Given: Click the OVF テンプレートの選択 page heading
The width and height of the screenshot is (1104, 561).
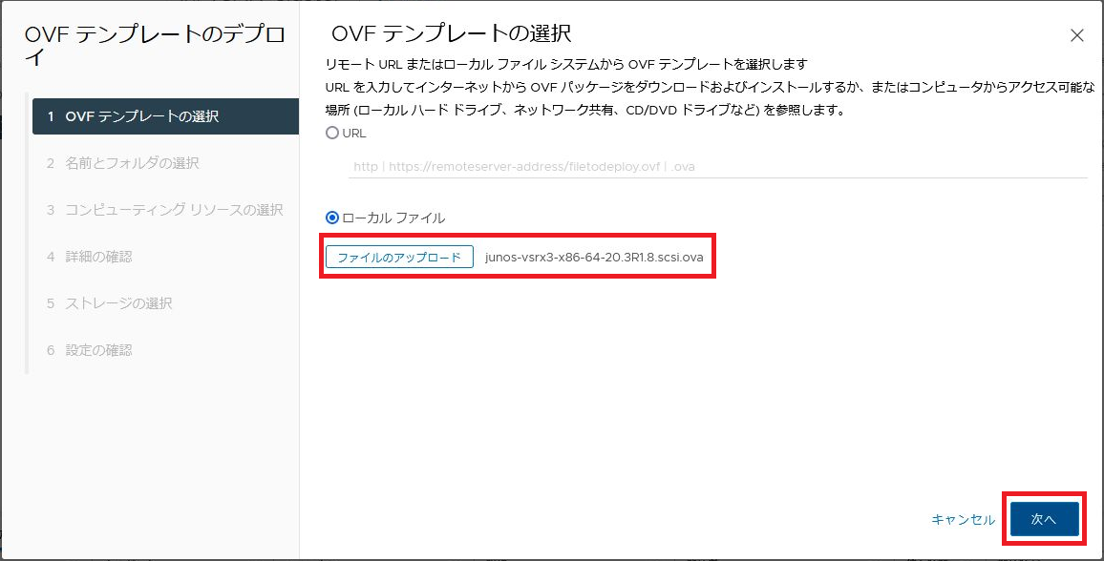Looking at the screenshot, I should coord(451,33).
